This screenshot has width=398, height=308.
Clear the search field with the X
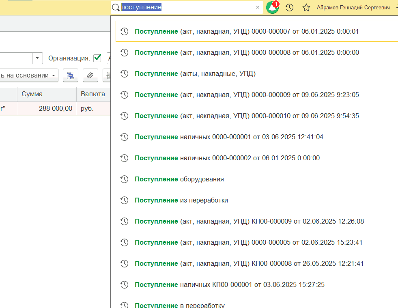[x=257, y=7]
